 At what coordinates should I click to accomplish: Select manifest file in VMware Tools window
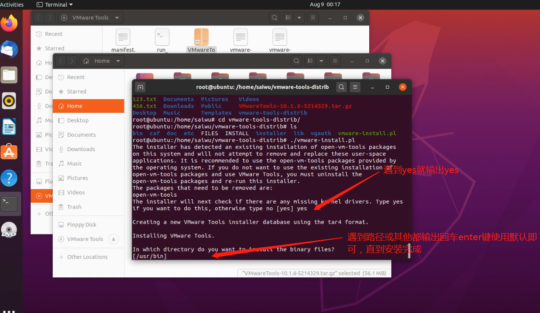coord(123,40)
